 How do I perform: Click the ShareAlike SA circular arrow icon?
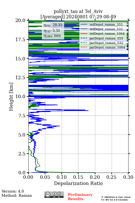click(x=59, y=194)
